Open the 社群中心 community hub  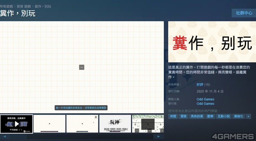point(244,13)
